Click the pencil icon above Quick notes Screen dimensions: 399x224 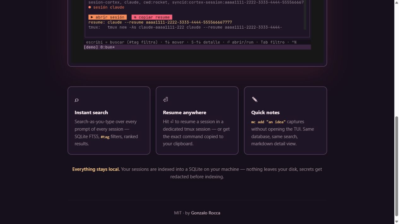click(255, 99)
